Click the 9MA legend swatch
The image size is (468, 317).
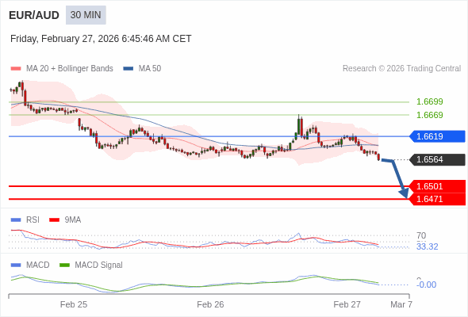[54, 220]
